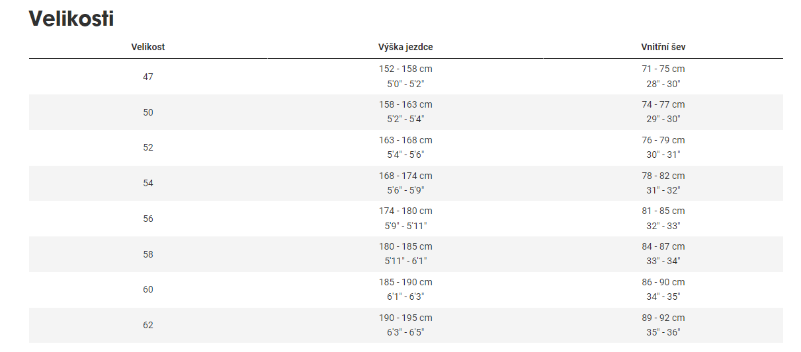Image resolution: width=801 pixels, height=352 pixels.
Task: Select size 50 cell
Action: [148, 112]
